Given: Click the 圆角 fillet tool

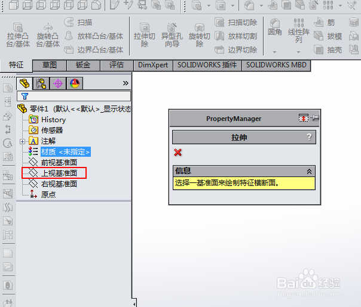Looking at the screenshot, I should pyautogui.click(x=275, y=27).
